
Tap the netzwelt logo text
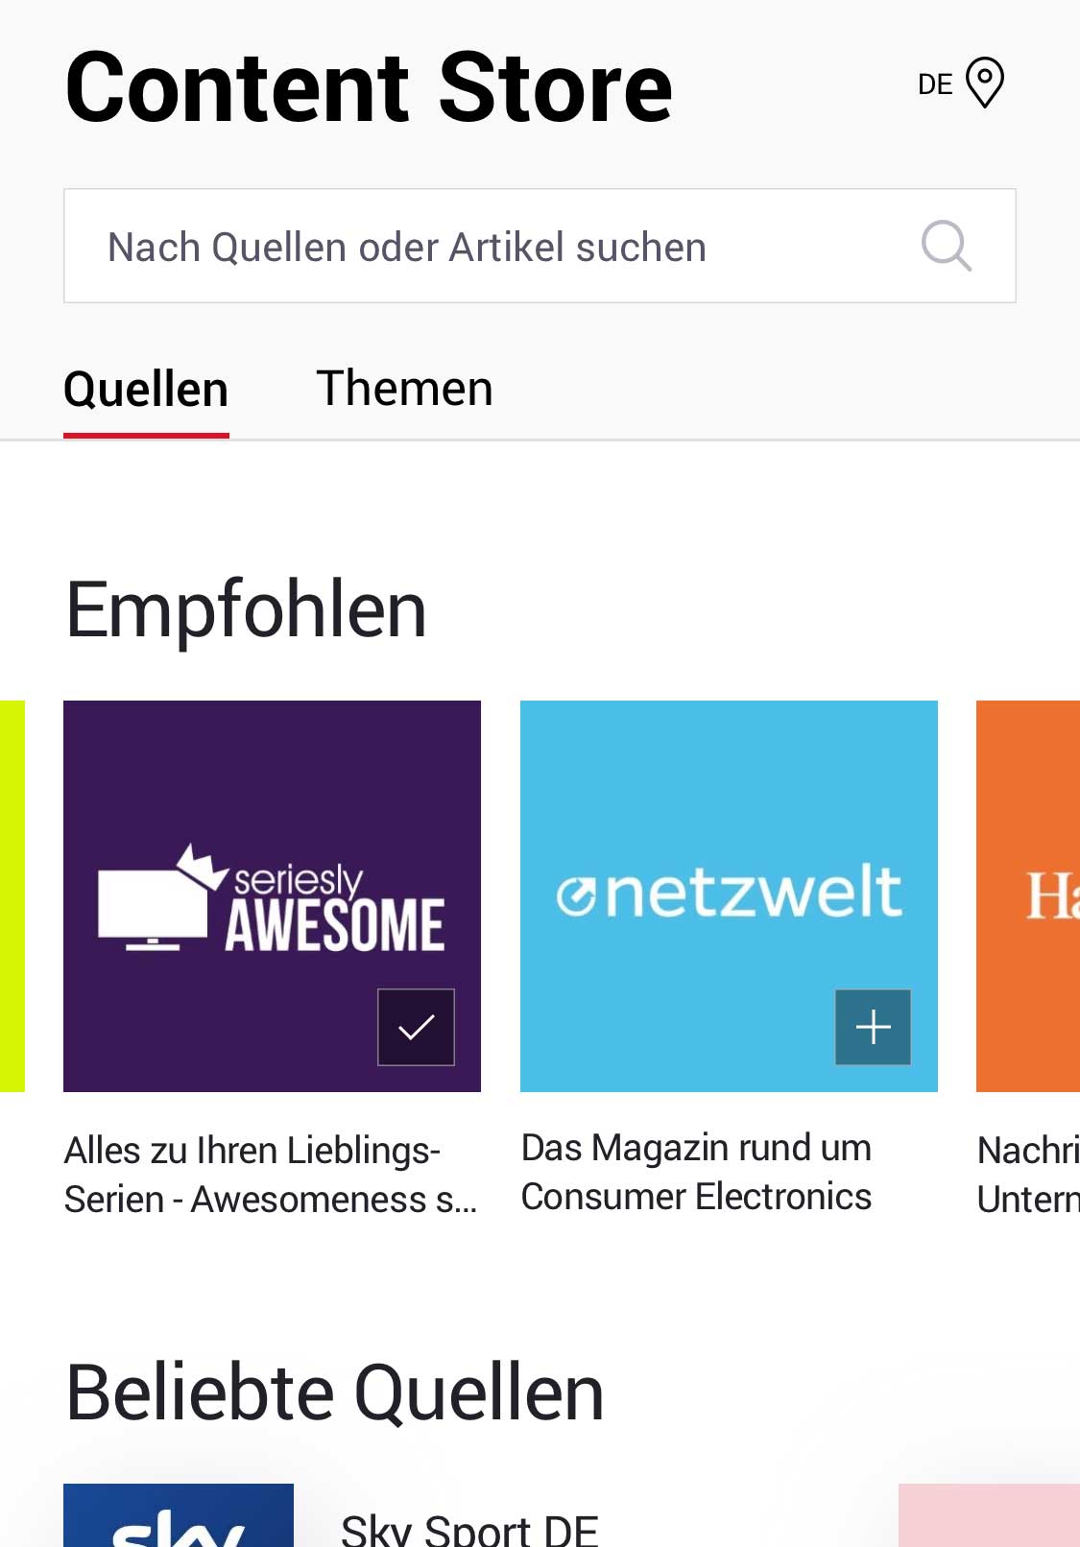click(730, 891)
